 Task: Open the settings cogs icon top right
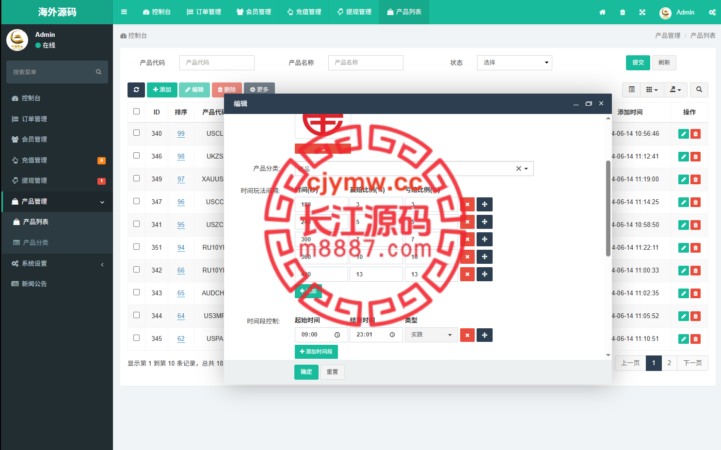coord(712,12)
